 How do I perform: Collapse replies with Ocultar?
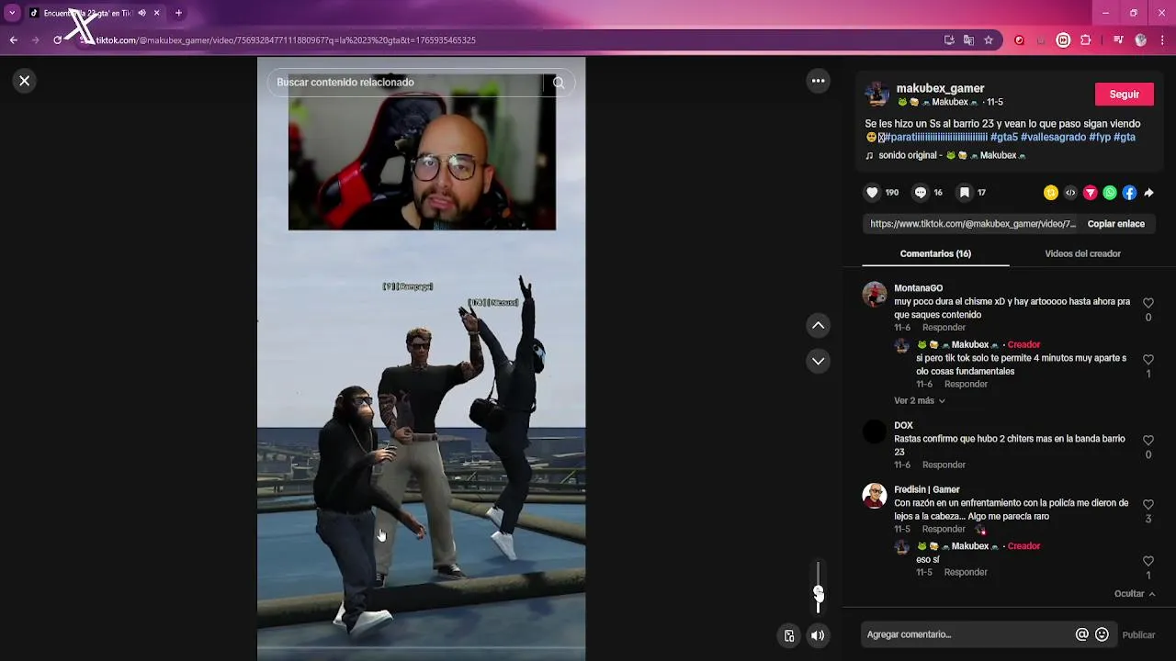tap(1135, 594)
